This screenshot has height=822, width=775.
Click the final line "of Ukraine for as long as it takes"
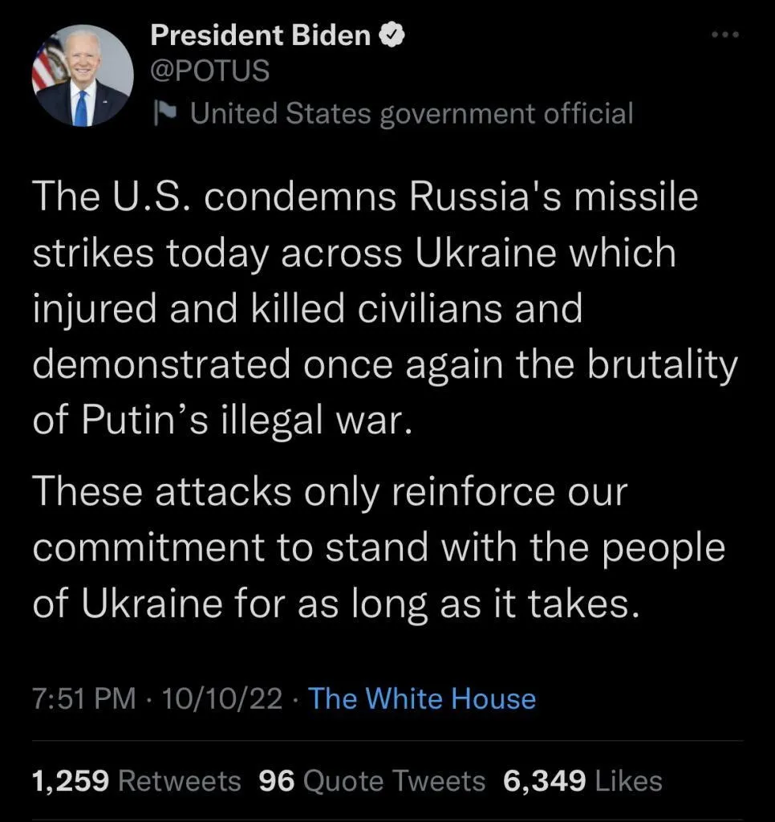click(336, 603)
